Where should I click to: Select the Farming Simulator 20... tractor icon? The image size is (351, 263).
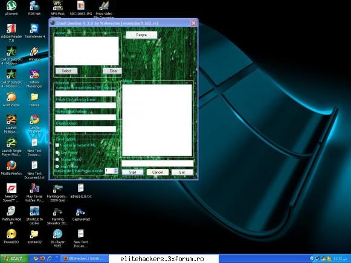[x=57, y=215]
